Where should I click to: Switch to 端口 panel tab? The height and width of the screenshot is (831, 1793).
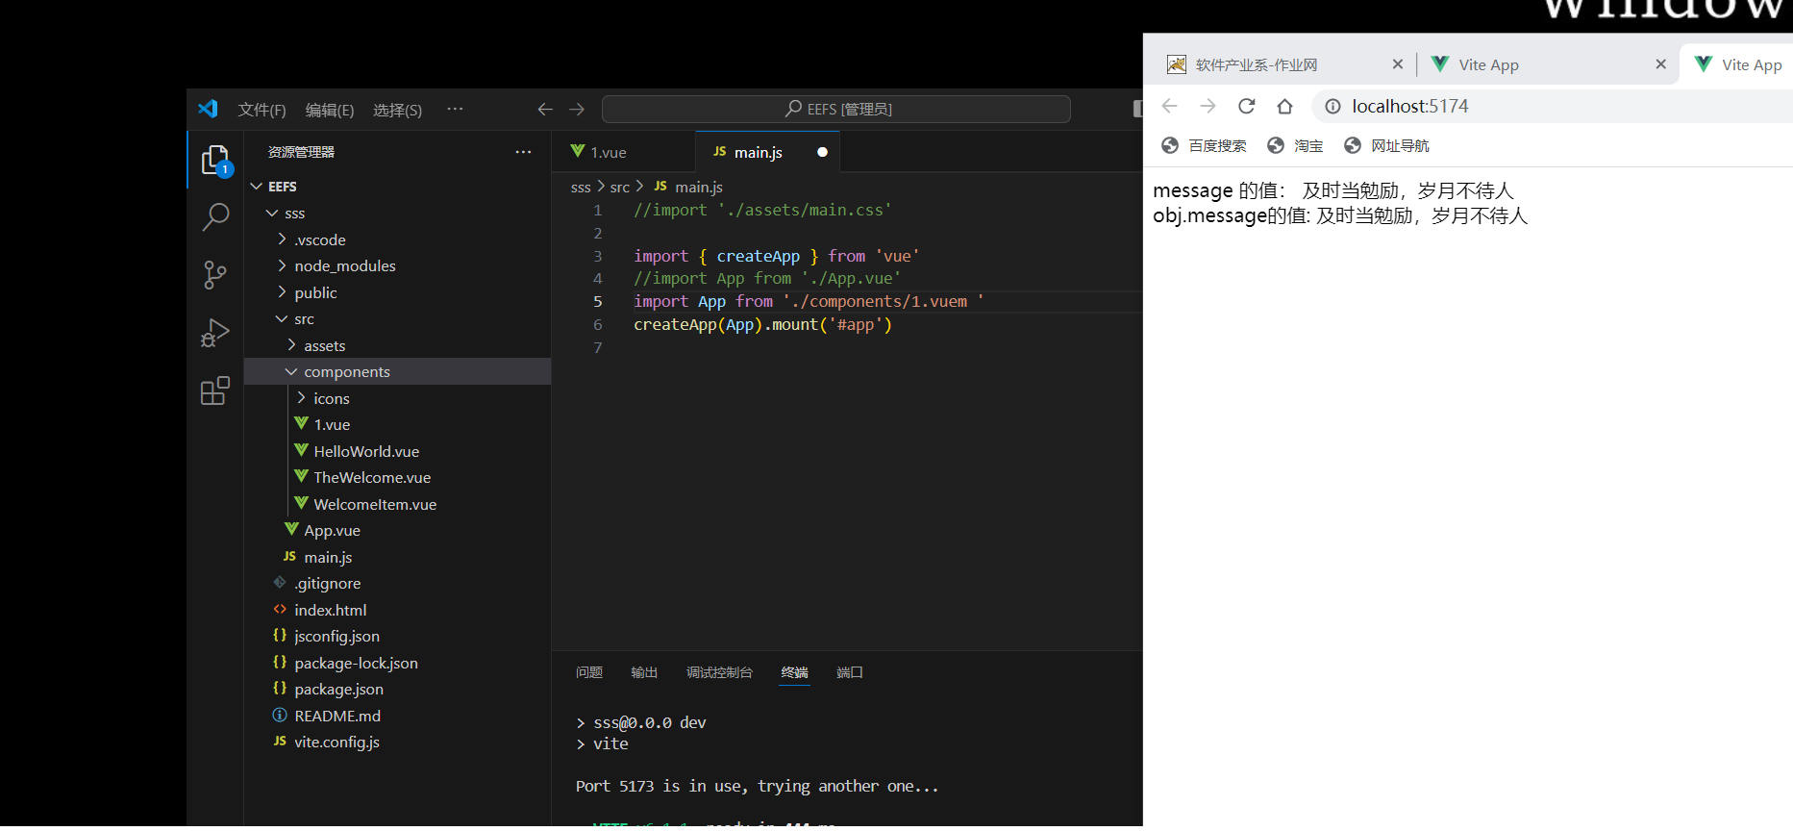pyautogui.click(x=850, y=672)
